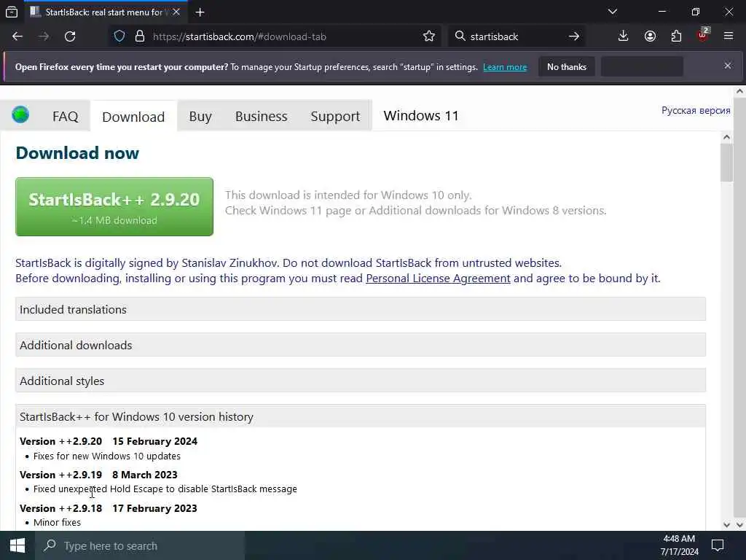Click the site padlock icon

140,36
